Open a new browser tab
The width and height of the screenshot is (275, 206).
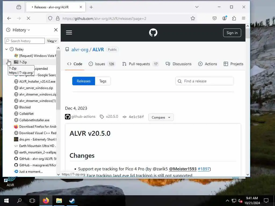(x=91, y=7)
